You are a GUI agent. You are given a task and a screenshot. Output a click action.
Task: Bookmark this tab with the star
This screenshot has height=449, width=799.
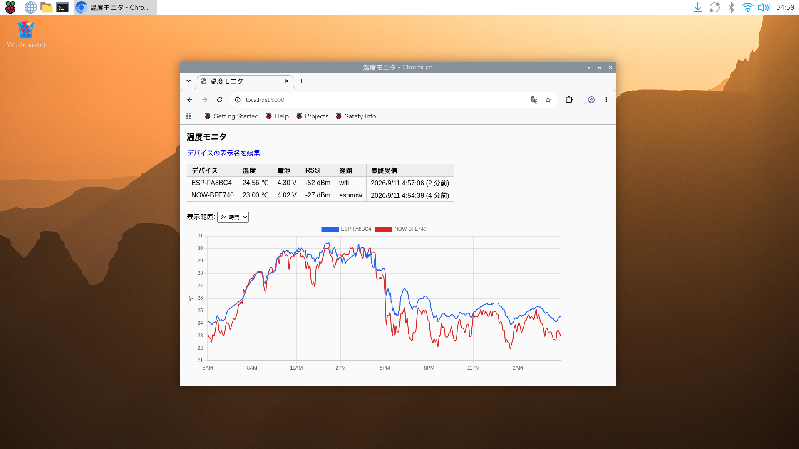548,100
